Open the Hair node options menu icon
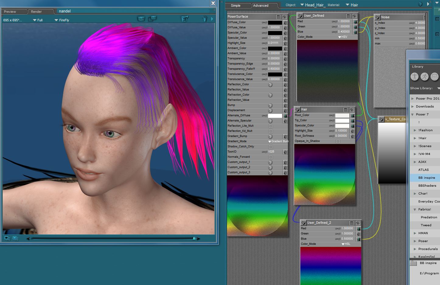 click(x=345, y=110)
